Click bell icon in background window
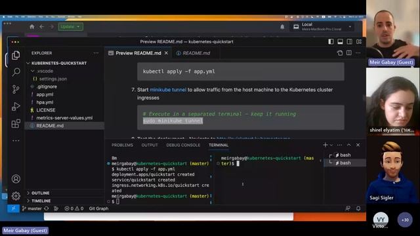This screenshot has width=420, height=236. click(x=282, y=26)
